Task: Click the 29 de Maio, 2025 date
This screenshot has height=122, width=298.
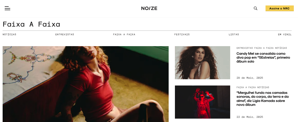Action: click(250, 78)
